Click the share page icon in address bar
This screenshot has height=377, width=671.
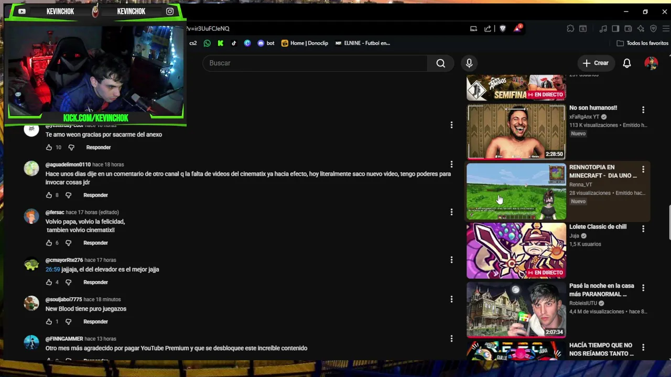click(488, 28)
